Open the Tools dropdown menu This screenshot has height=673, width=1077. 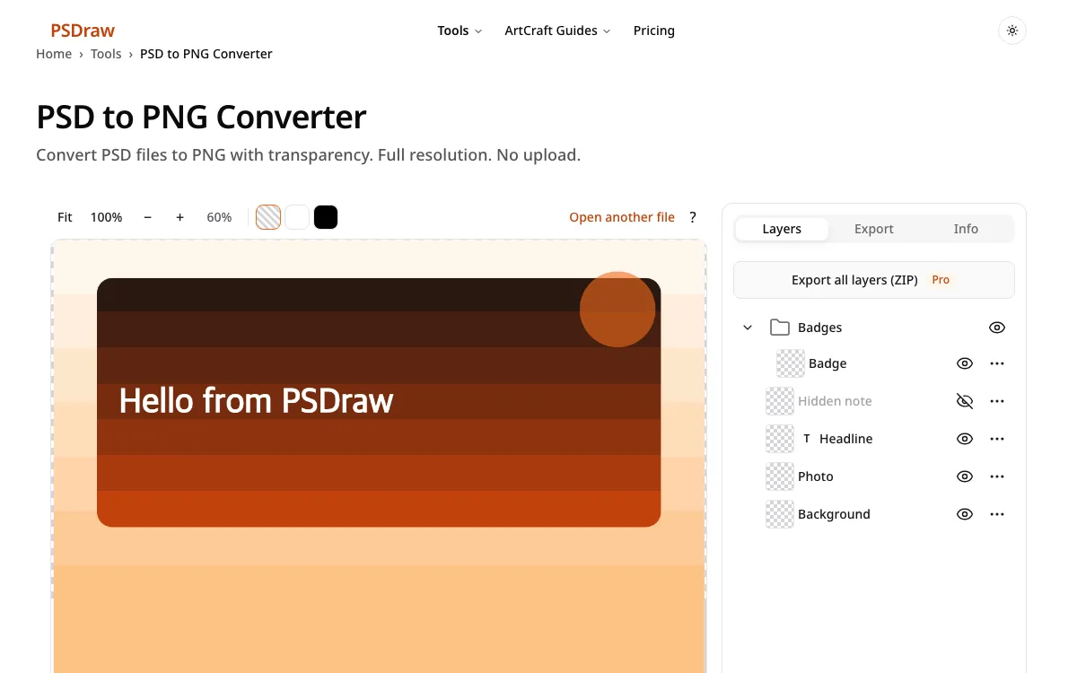[460, 31]
